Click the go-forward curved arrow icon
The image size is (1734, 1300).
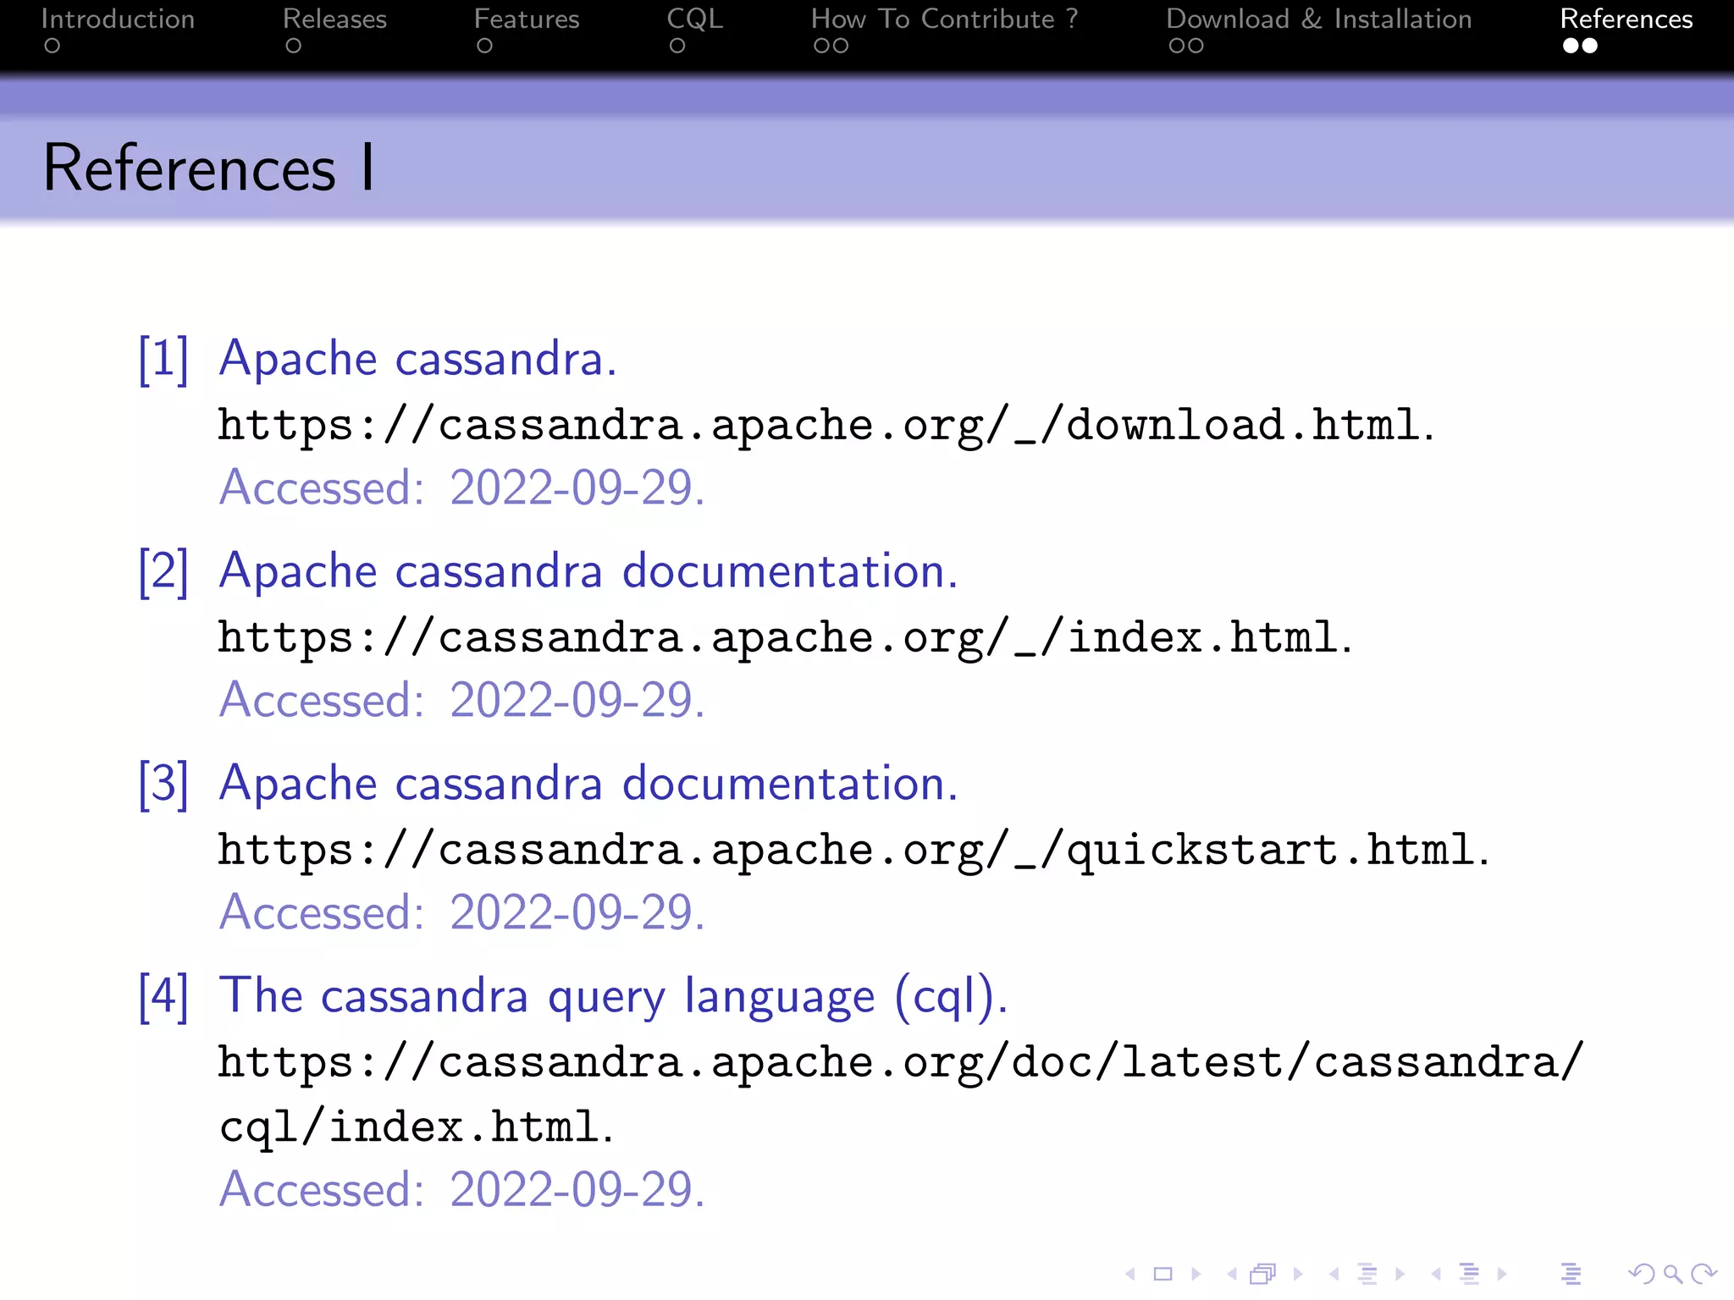[1704, 1274]
